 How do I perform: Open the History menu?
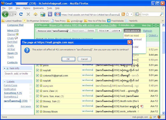pos(27,8)
